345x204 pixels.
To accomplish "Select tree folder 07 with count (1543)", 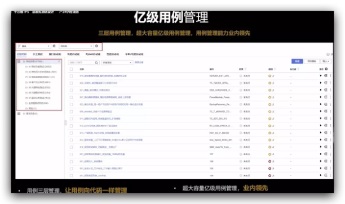I will 39,98.
